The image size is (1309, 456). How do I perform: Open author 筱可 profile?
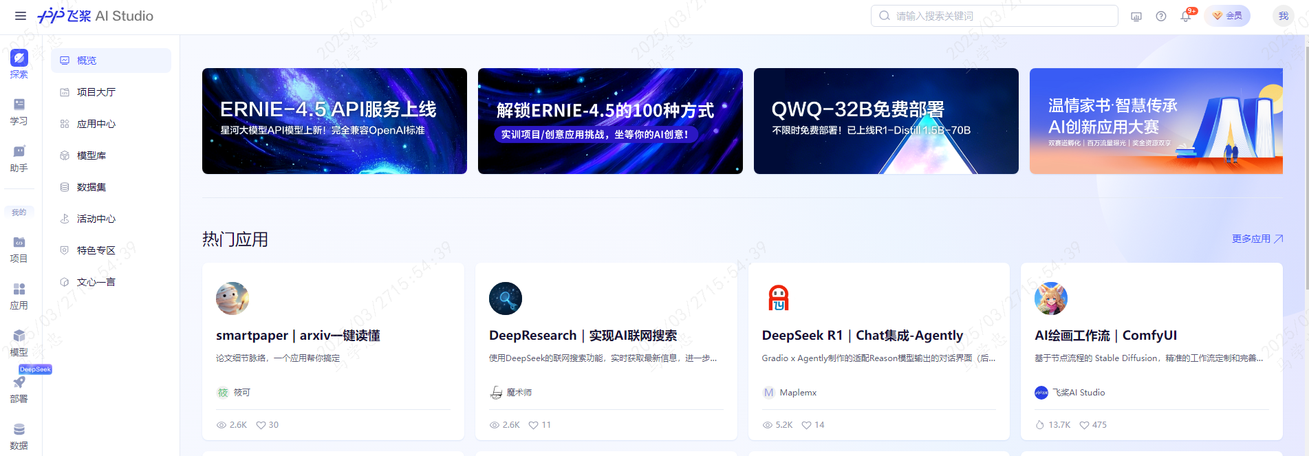(234, 393)
